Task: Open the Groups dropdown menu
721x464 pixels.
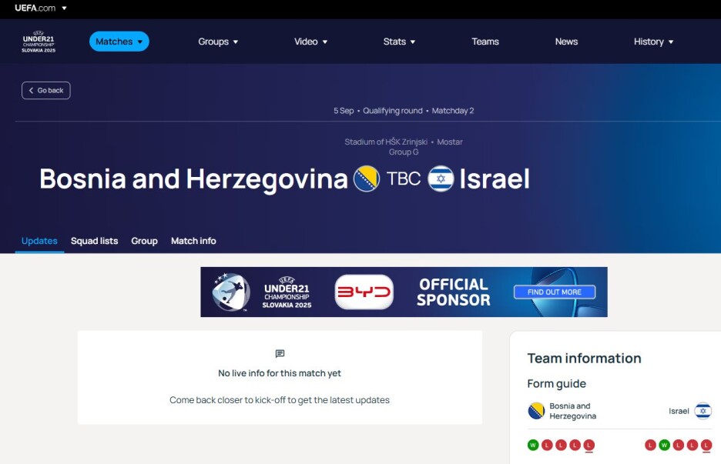Action: click(218, 42)
